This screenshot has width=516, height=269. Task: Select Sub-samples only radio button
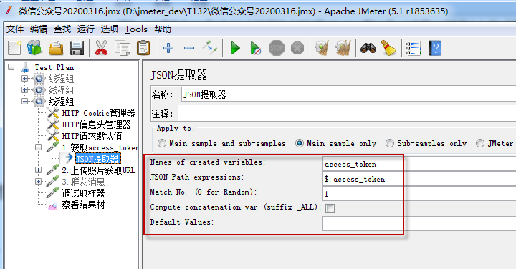tap(390, 143)
